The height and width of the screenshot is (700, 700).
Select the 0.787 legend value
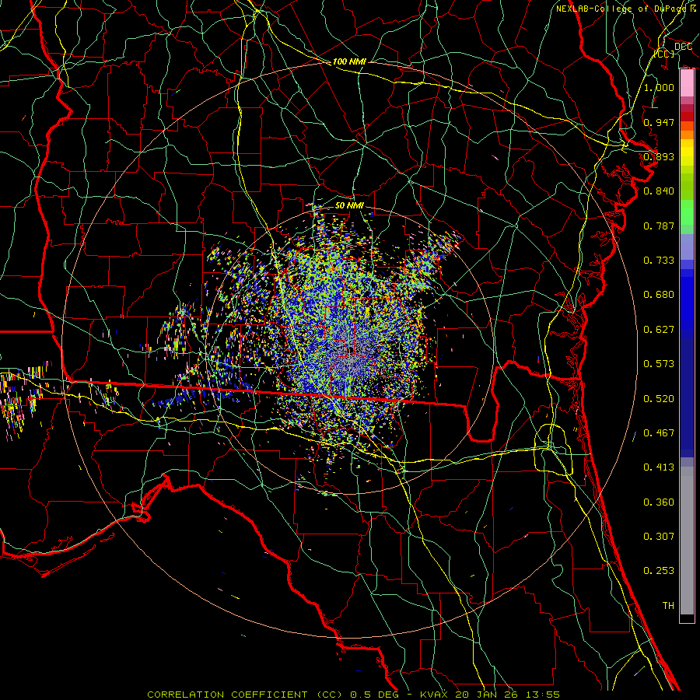pyautogui.click(x=659, y=226)
